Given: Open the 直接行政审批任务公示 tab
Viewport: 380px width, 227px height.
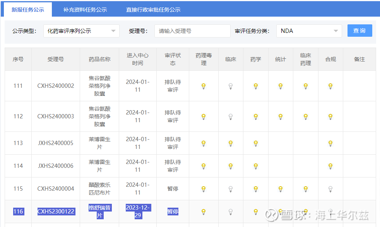Looking at the screenshot, I should tap(153, 10).
